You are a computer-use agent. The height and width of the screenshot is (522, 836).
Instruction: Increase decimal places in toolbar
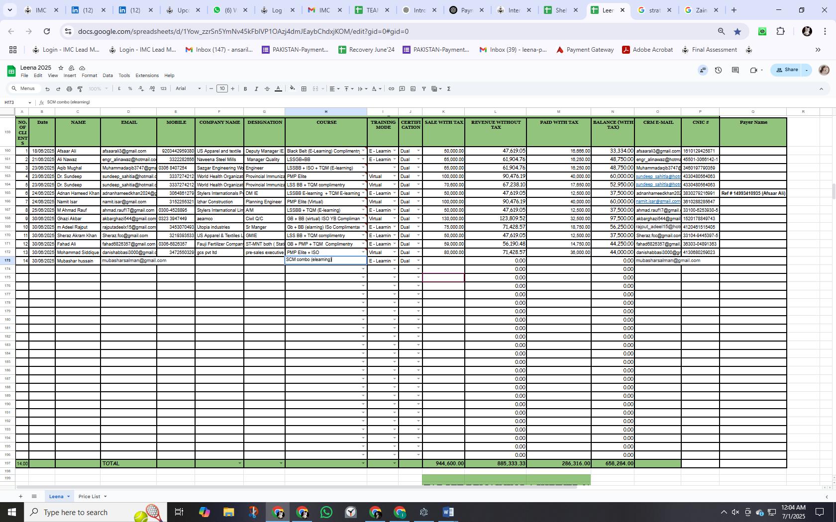click(152, 88)
